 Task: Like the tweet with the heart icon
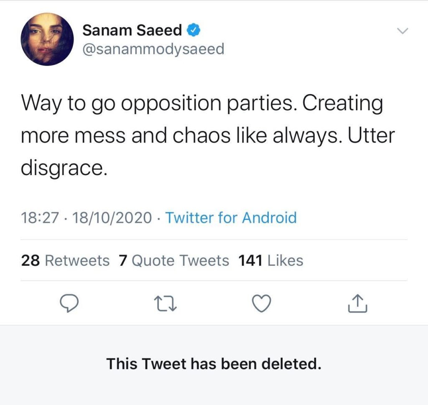pos(262,303)
